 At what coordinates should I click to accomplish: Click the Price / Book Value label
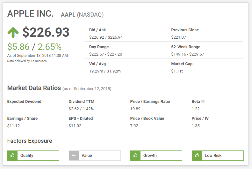(147, 119)
